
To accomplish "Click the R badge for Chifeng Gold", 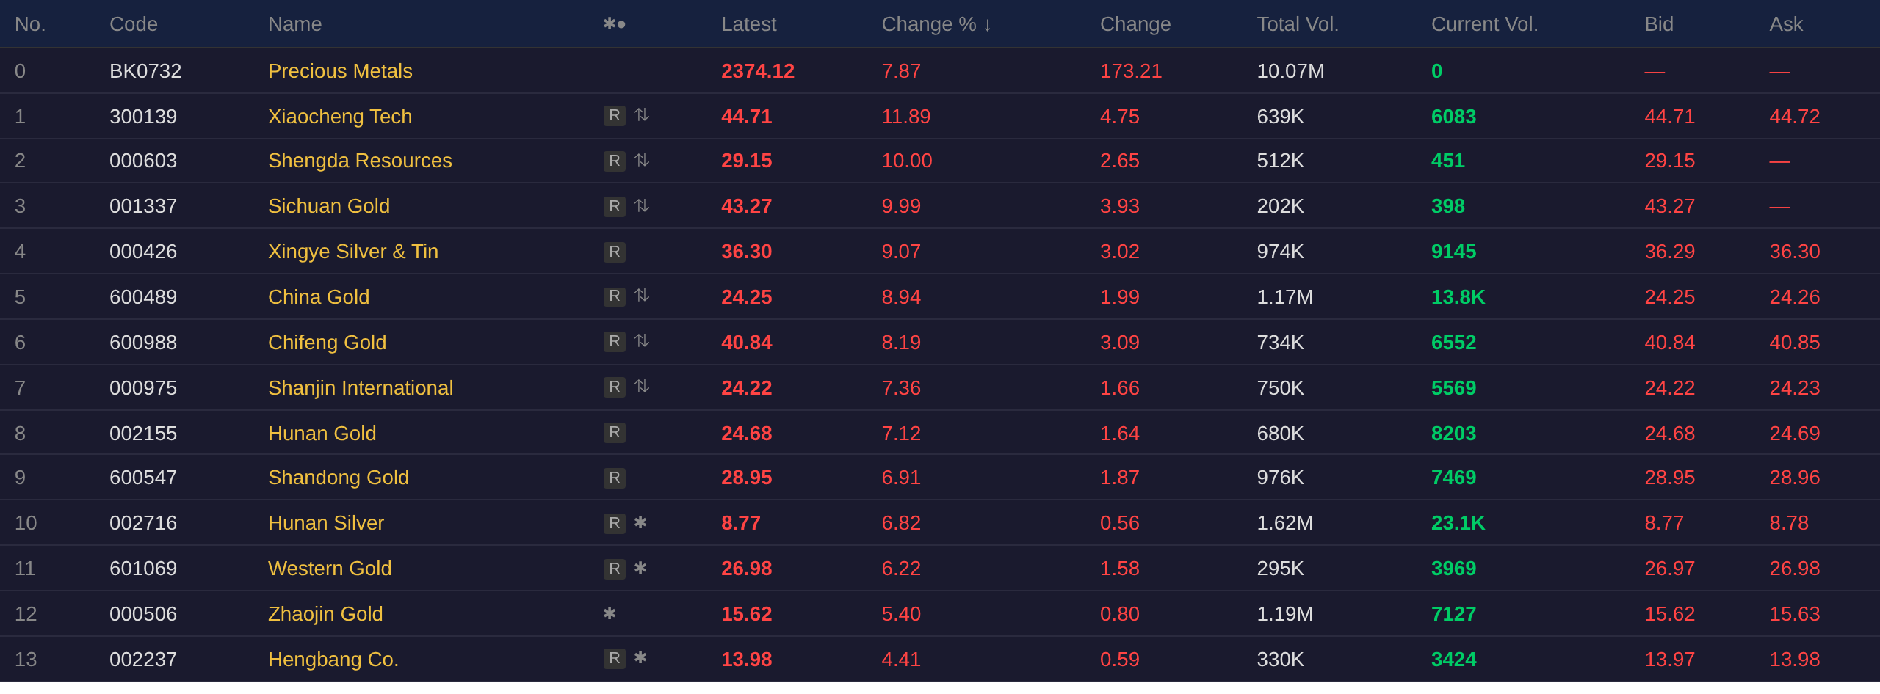I will pos(614,342).
